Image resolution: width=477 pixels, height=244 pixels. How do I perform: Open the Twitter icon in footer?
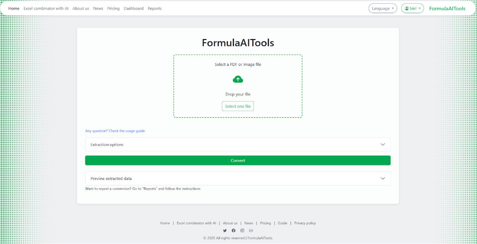point(225,231)
